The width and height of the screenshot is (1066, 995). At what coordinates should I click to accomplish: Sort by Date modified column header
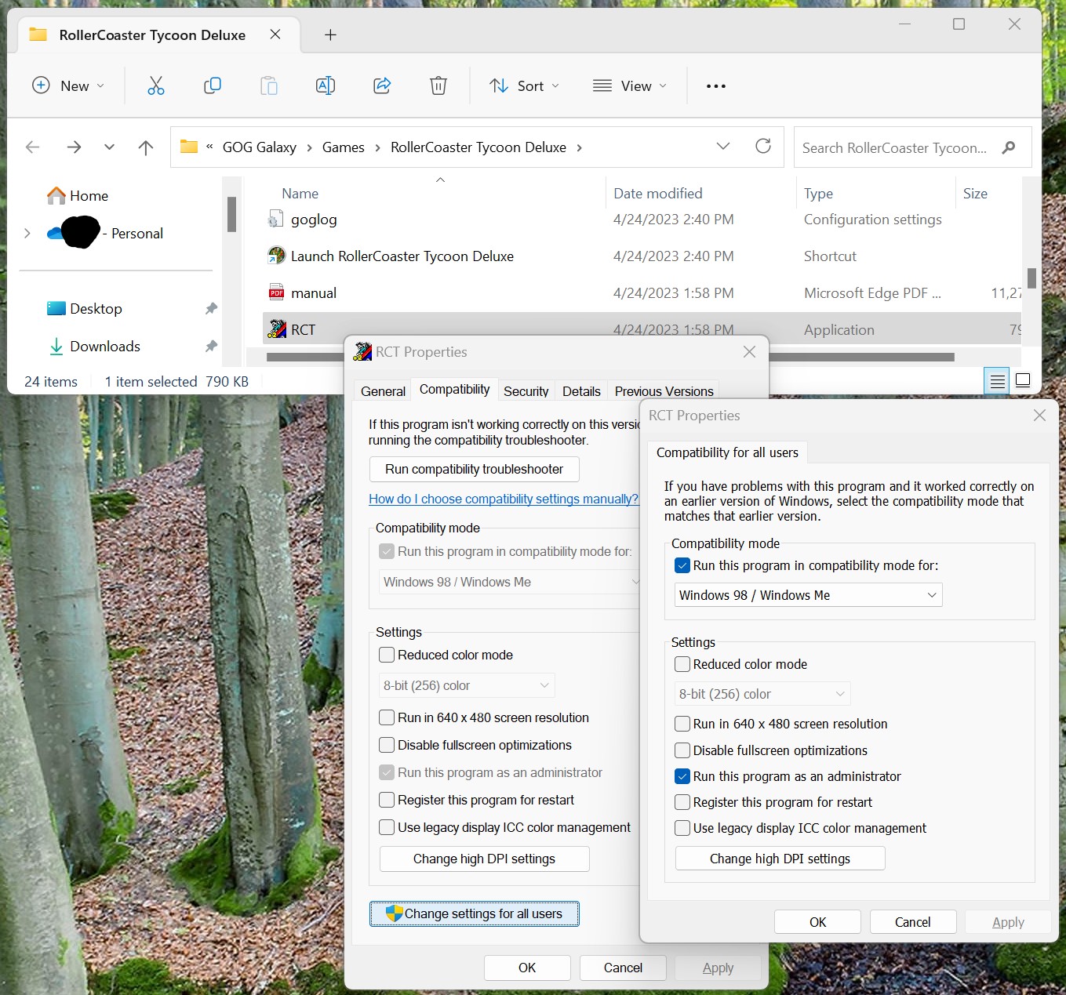tap(700, 193)
